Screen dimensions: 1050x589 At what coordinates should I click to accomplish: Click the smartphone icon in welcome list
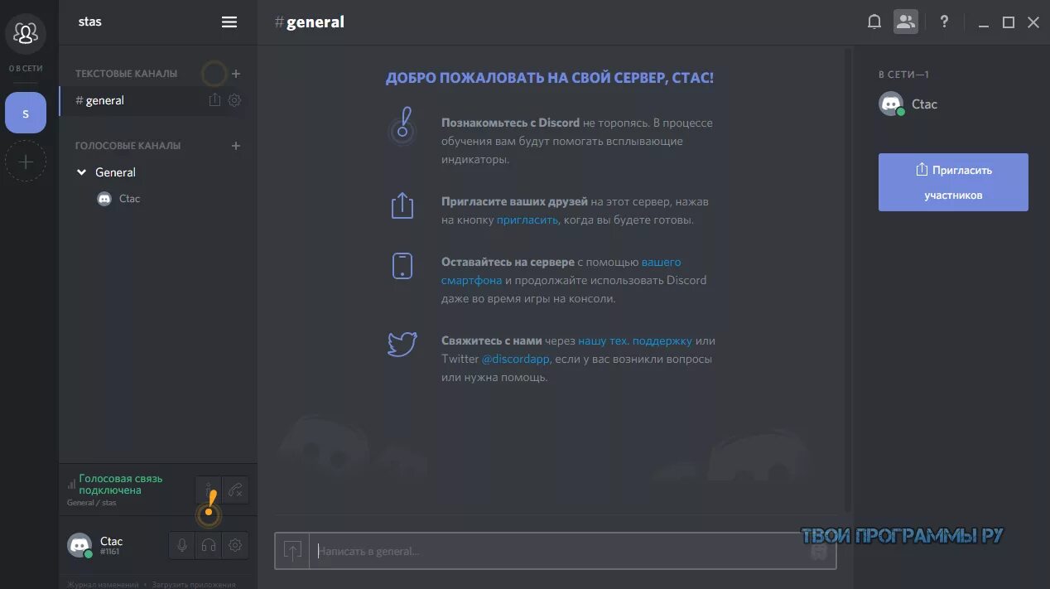(402, 266)
